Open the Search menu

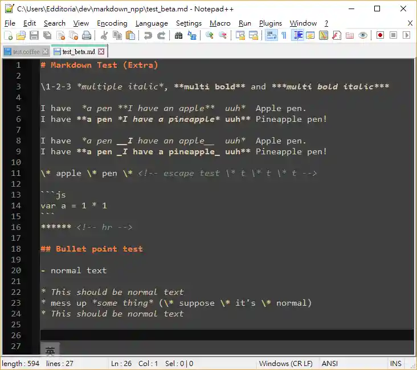55,23
